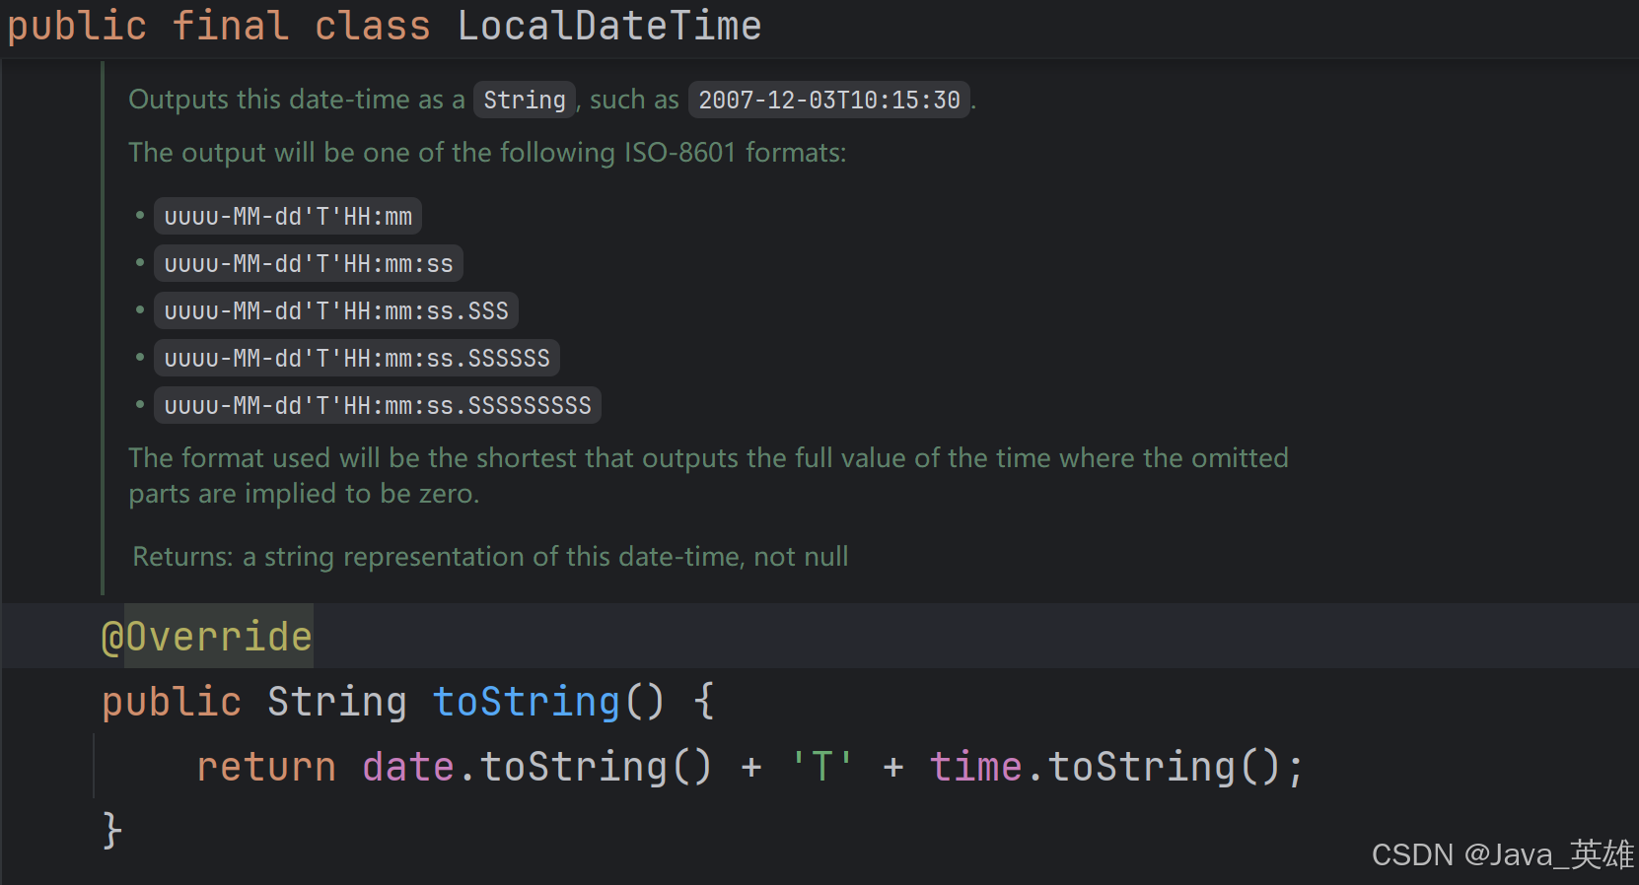Click the Returns line in documentation
The width and height of the screenshot is (1639, 885).
(x=490, y=557)
